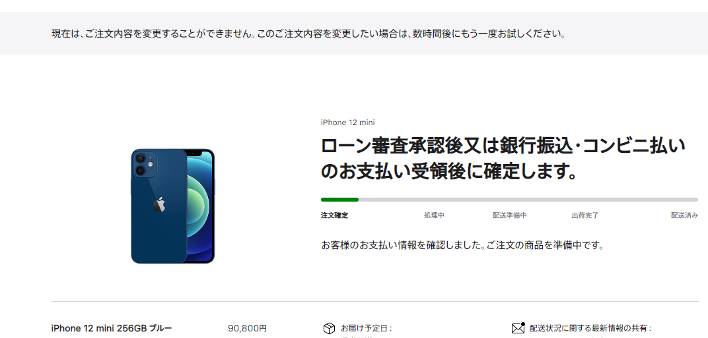Select the 注文確定 progress step

335,215
